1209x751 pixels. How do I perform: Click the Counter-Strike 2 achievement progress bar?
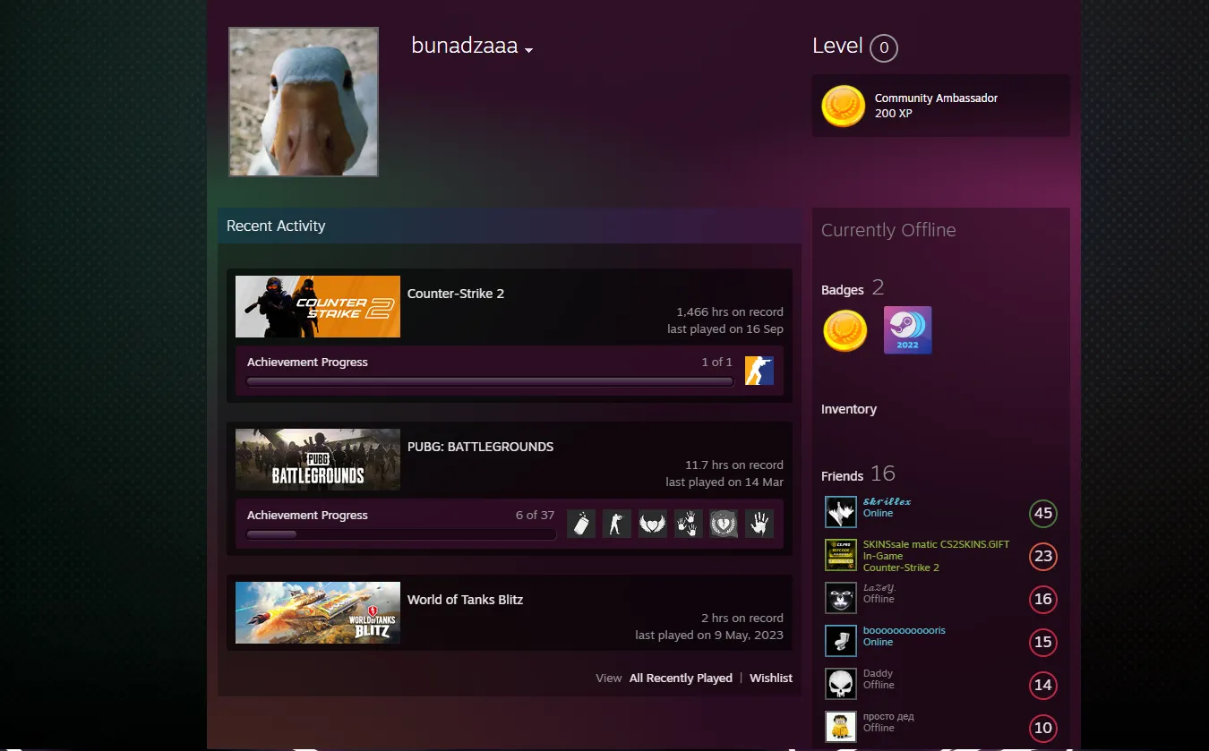[490, 381]
